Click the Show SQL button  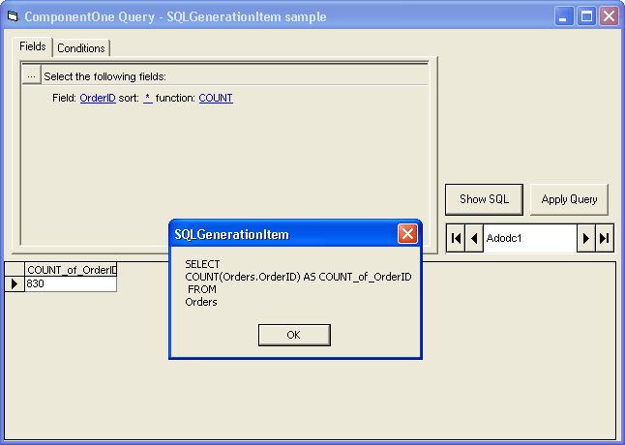484,199
